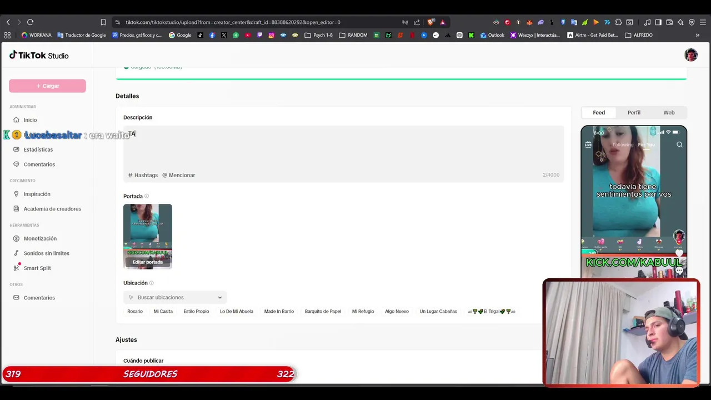Open the browser hamburger menu
The height and width of the screenshot is (400, 711).
pos(703,22)
